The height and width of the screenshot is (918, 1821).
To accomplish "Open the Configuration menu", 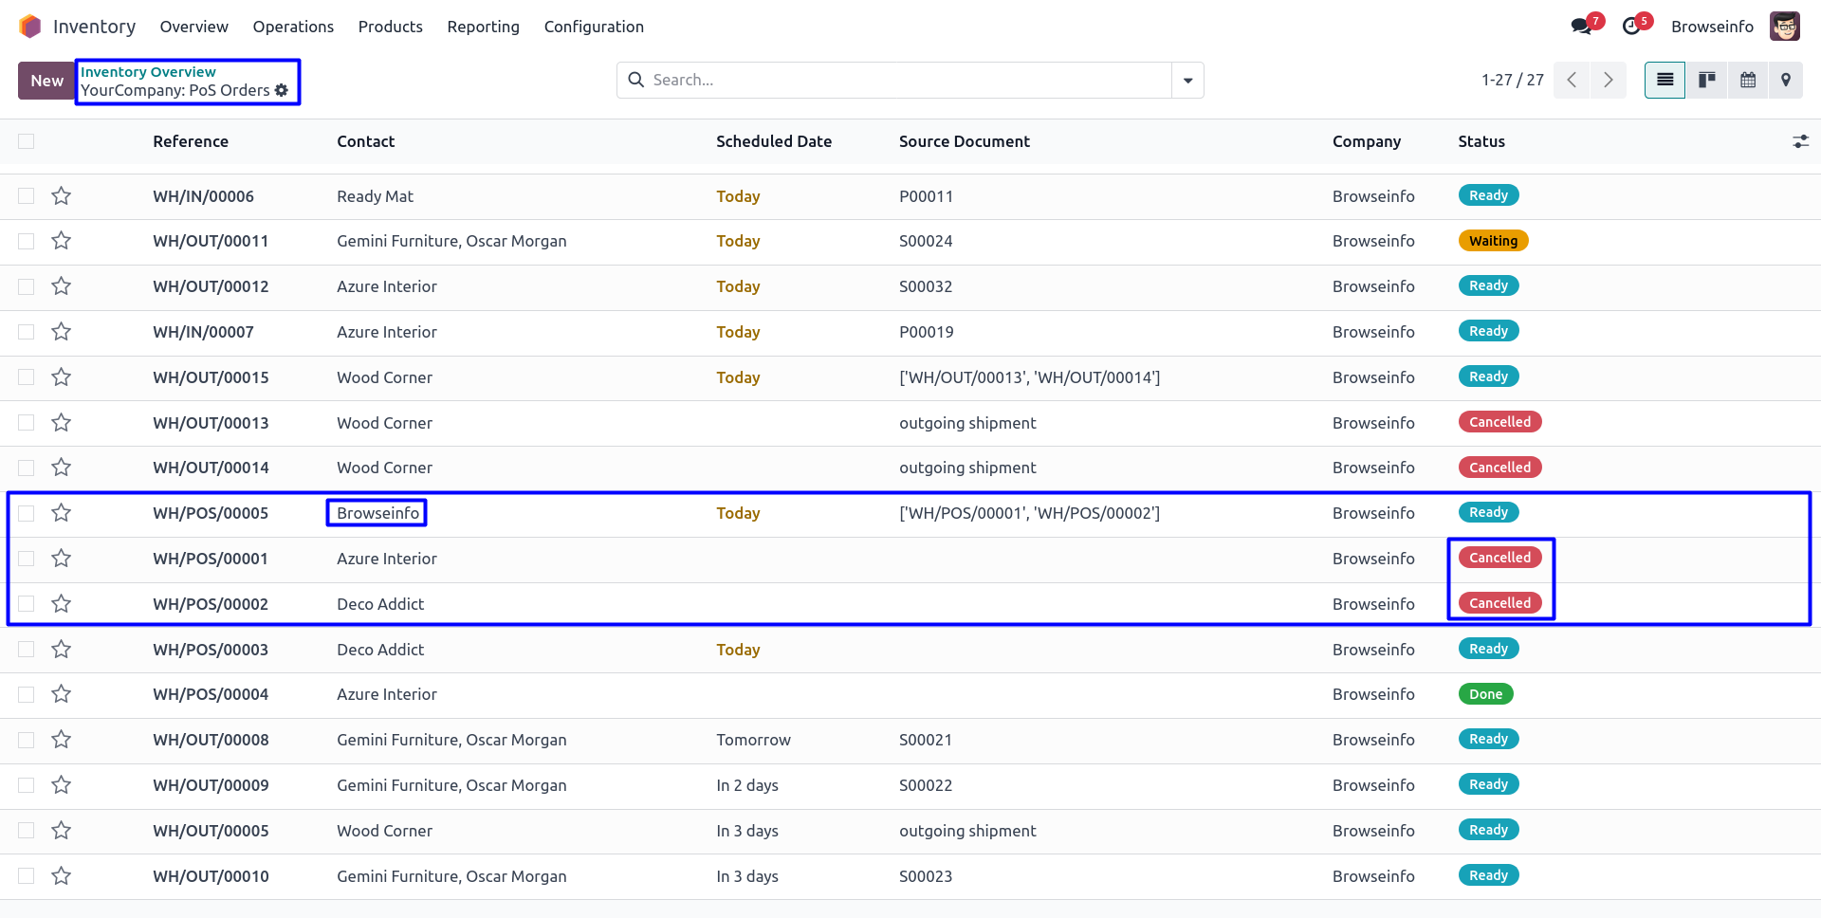I will (x=594, y=27).
